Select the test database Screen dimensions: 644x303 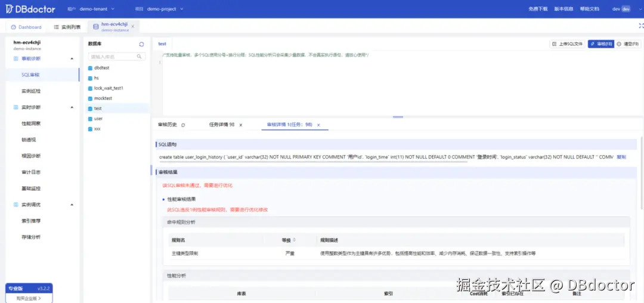(117, 109)
